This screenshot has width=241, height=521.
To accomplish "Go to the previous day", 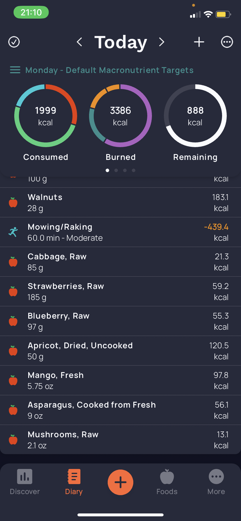I will pyautogui.click(x=79, y=42).
